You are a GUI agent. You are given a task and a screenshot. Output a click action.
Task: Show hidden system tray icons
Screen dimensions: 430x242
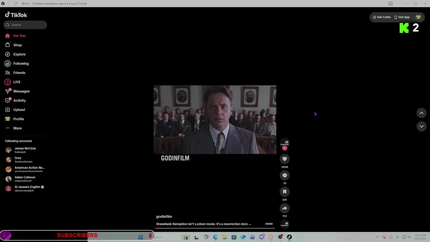click(377, 237)
